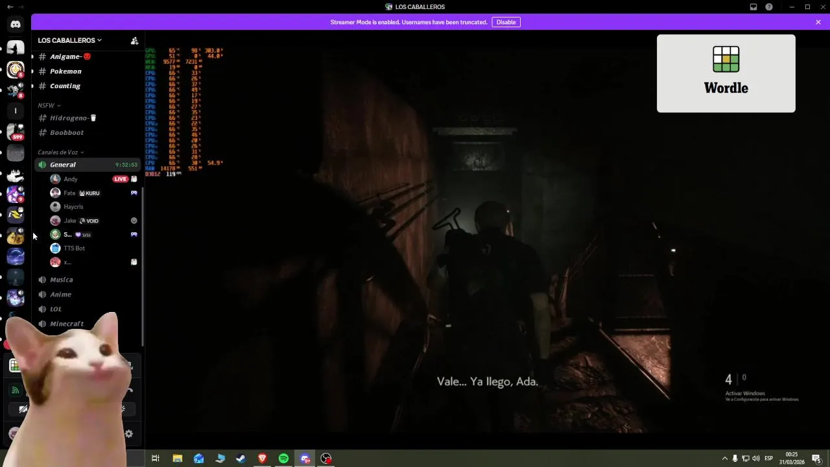
Task: Click the taskbar volume speaker icon
Action: (756, 459)
